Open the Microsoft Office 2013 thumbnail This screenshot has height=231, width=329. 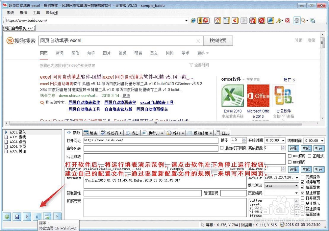[x=258, y=96]
